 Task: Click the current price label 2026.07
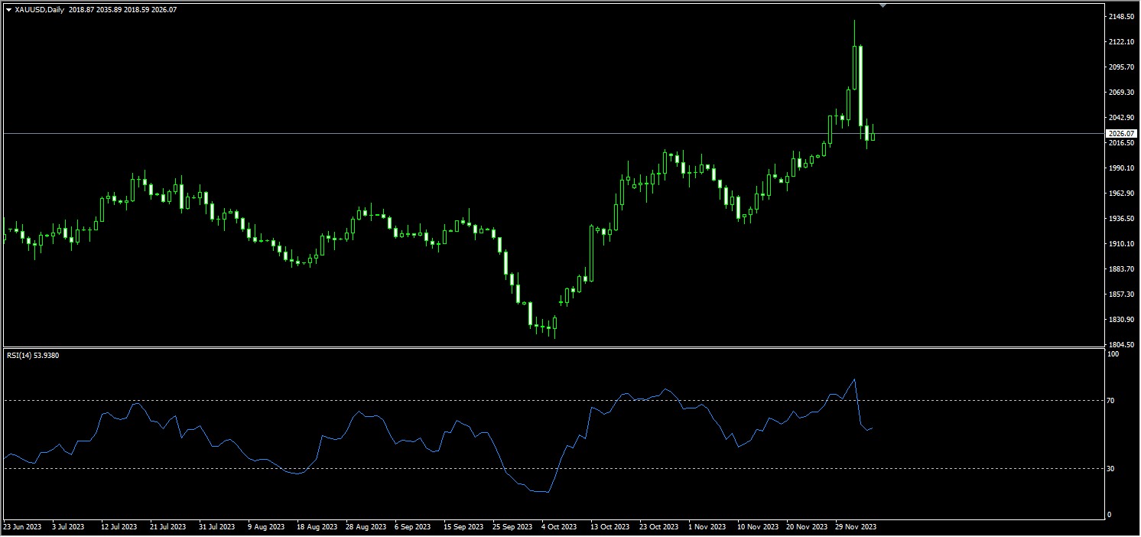click(x=1123, y=134)
